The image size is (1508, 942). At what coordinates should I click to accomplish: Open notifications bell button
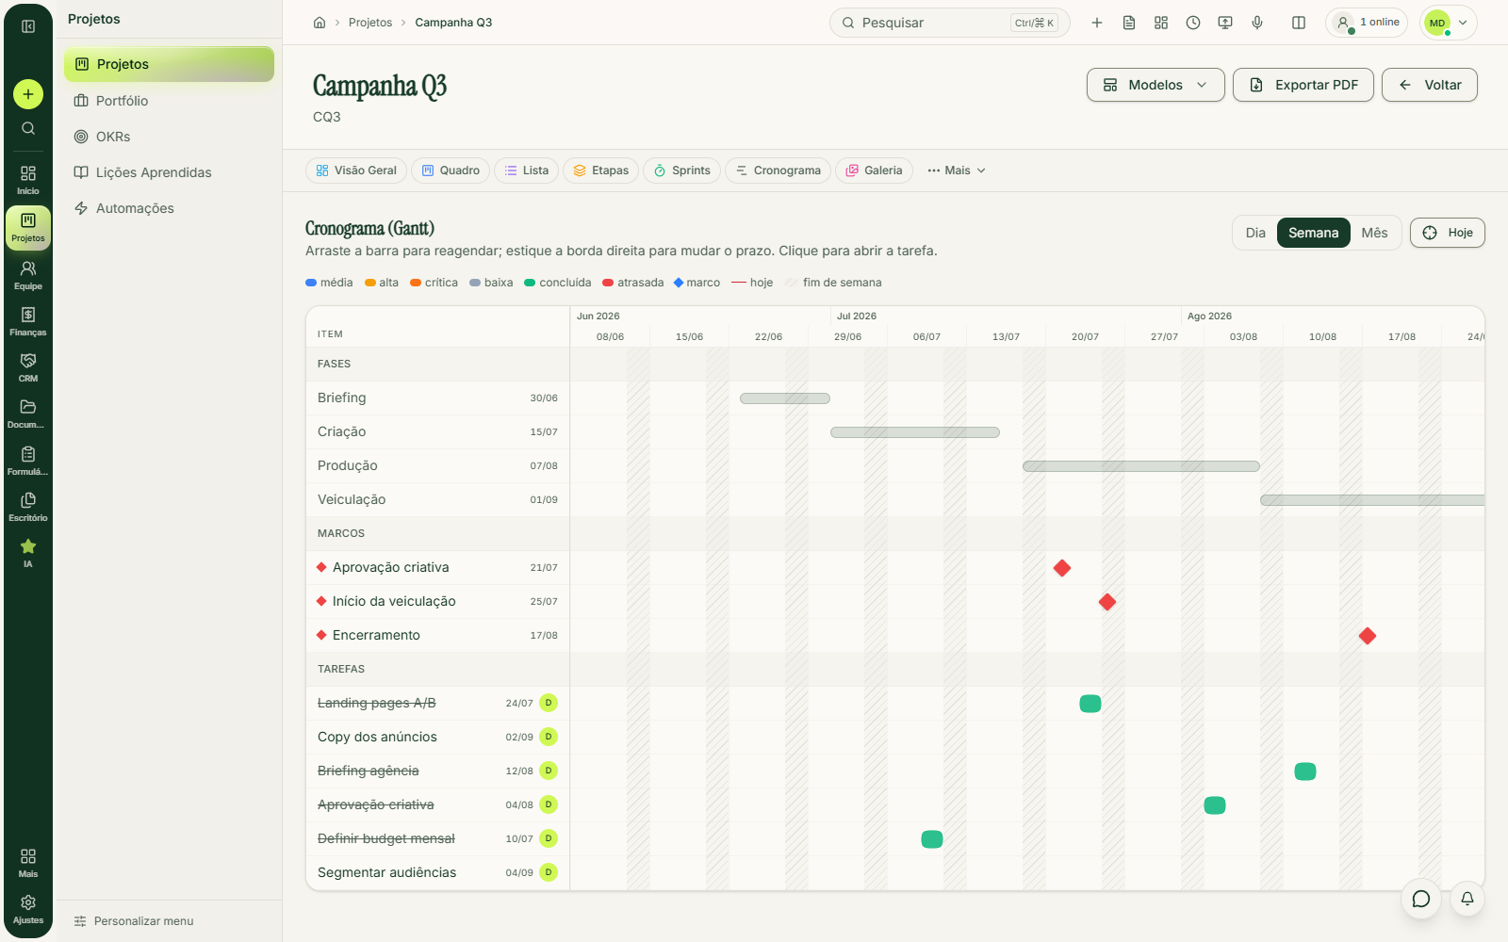pos(1467,899)
